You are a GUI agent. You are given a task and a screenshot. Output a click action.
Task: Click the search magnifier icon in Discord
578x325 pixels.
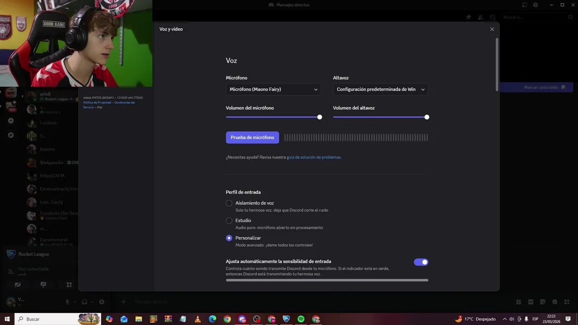[x=570, y=17]
